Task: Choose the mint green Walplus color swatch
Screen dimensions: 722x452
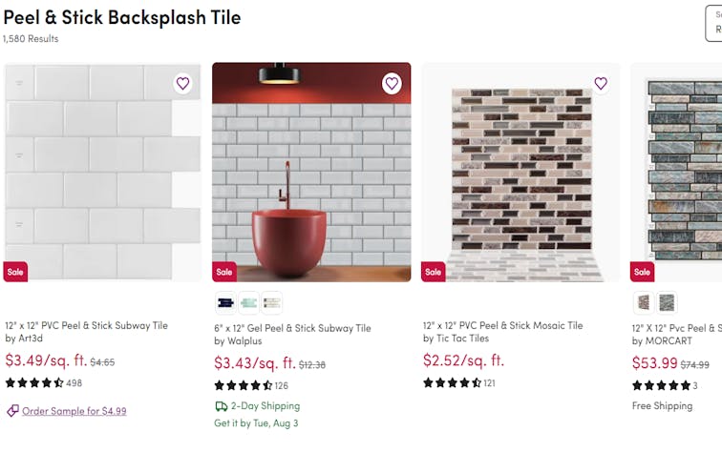Action: click(x=248, y=303)
